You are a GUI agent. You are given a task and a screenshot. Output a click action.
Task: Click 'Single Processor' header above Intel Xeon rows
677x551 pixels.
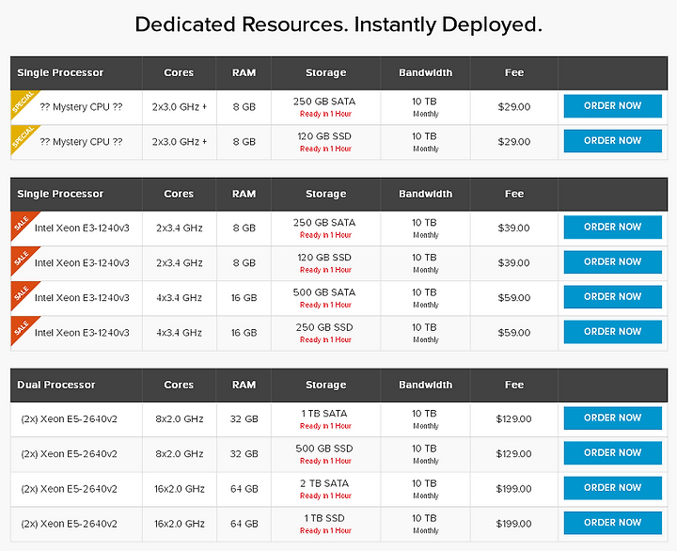tap(60, 195)
